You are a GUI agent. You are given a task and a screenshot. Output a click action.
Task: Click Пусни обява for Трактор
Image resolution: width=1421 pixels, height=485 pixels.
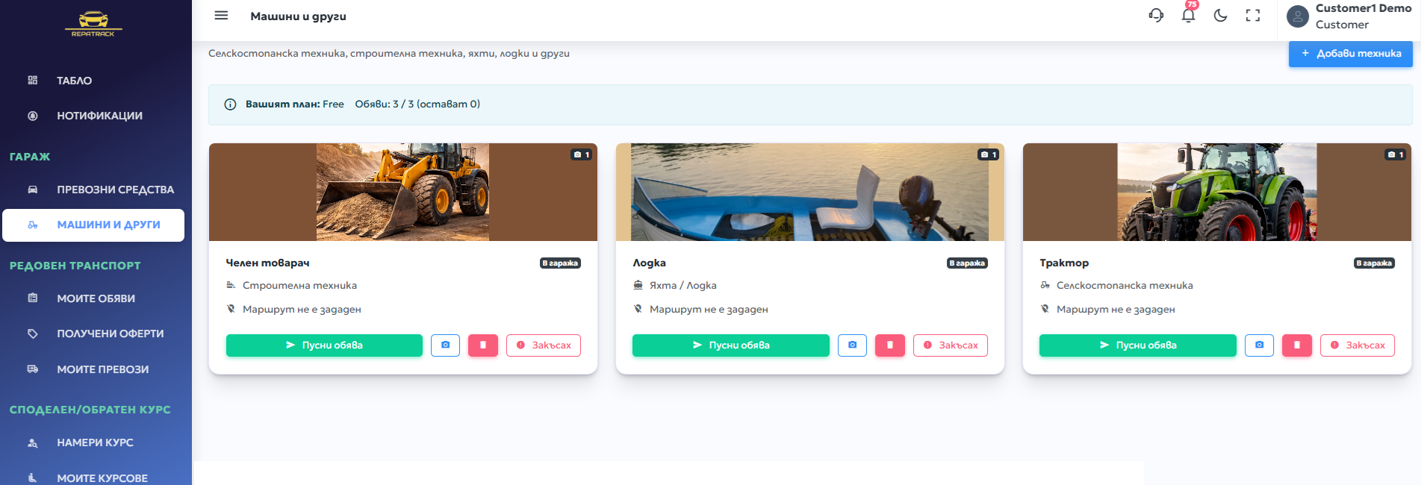1137,345
